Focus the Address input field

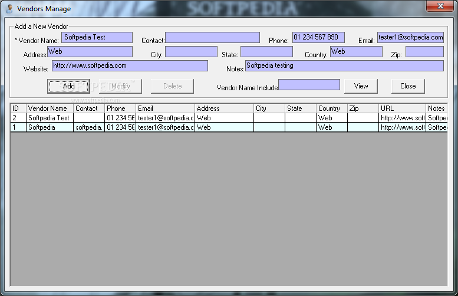pos(90,51)
